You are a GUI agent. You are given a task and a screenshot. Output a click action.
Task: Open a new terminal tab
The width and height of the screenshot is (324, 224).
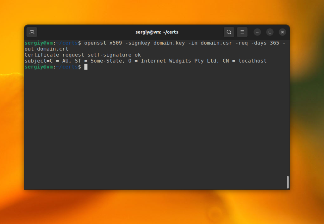coord(32,32)
